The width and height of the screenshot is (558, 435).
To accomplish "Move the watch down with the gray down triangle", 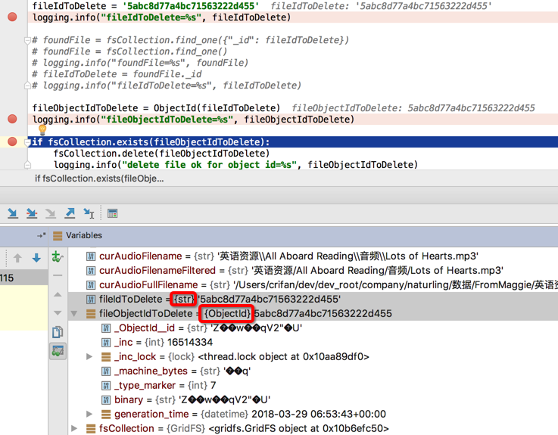I will (x=58, y=313).
